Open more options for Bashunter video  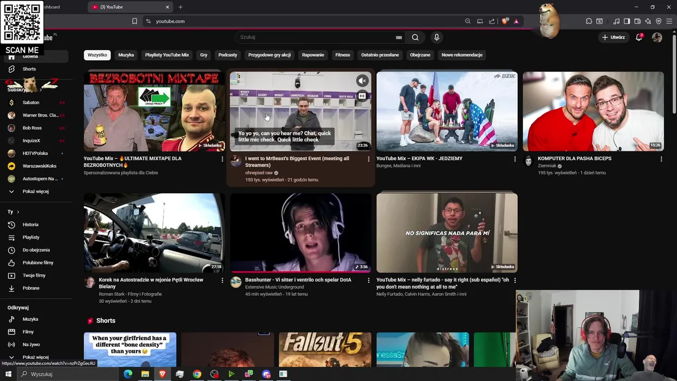[x=369, y=280]
